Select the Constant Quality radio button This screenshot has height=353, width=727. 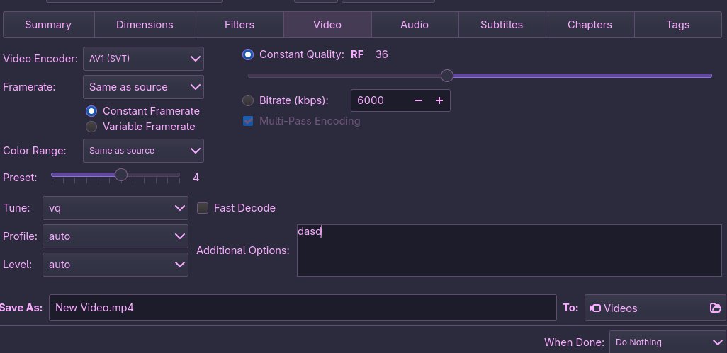point(248,54)
